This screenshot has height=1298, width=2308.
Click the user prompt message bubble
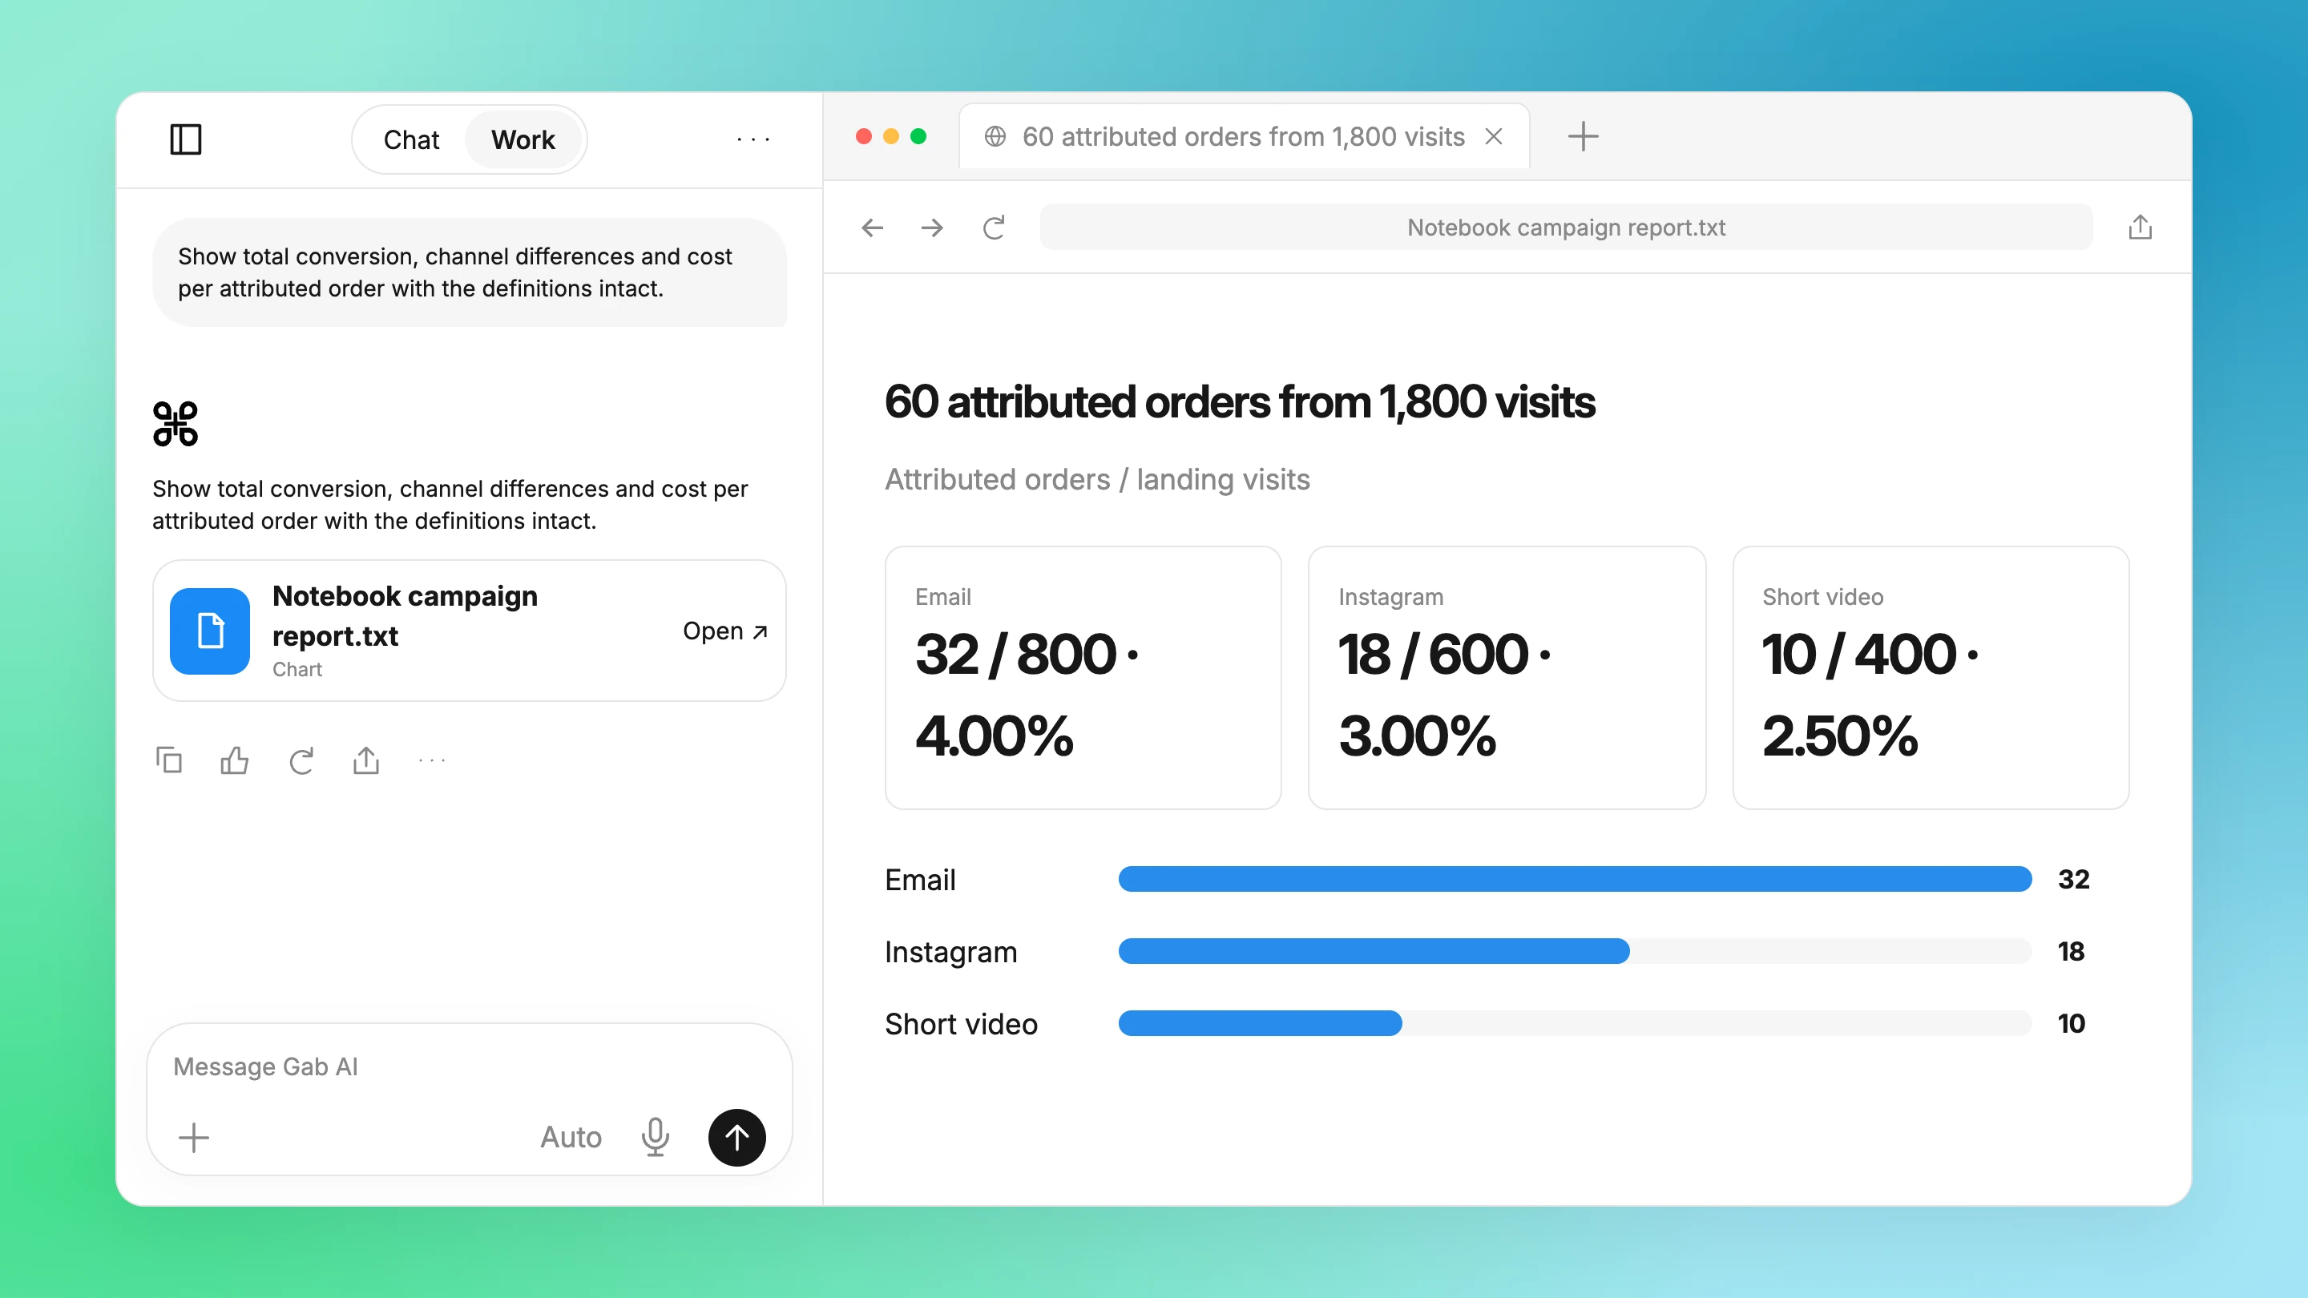[470, 272]
